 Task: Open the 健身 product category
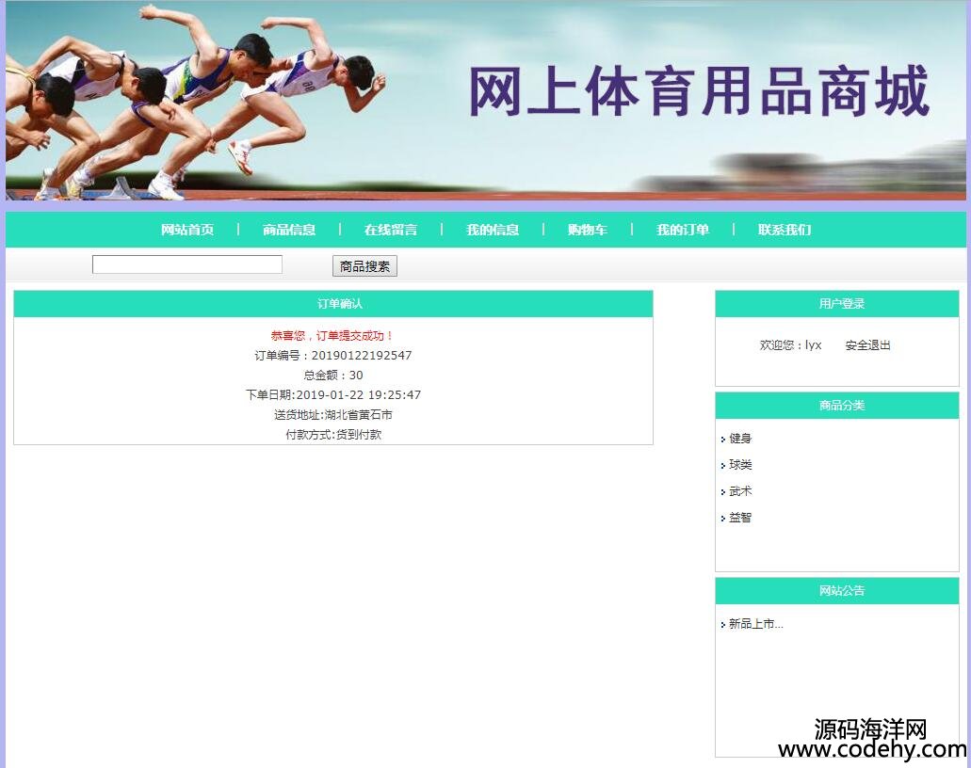tap(740, 439)
